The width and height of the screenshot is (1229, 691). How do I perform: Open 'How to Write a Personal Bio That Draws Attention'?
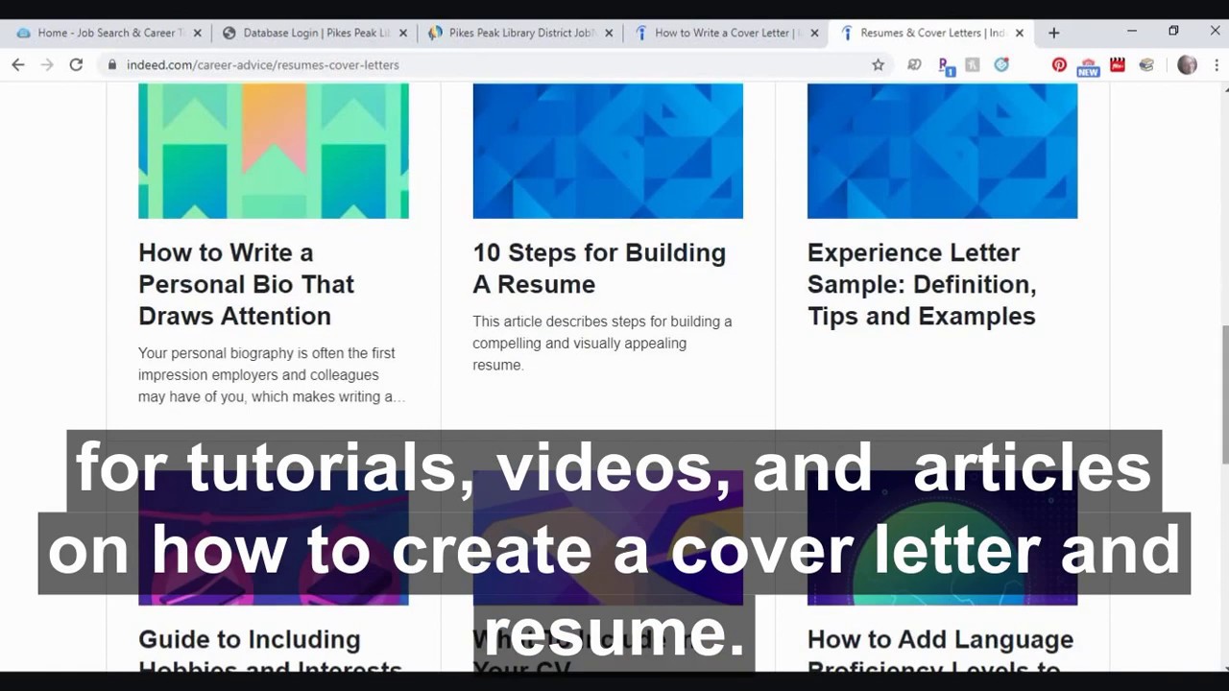[x=246, y=284]
